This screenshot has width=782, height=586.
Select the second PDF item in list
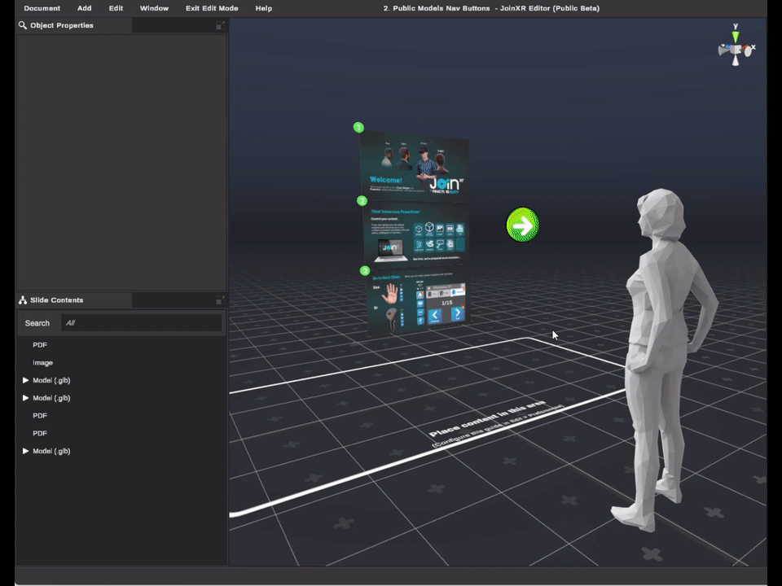tap(40, 416)
